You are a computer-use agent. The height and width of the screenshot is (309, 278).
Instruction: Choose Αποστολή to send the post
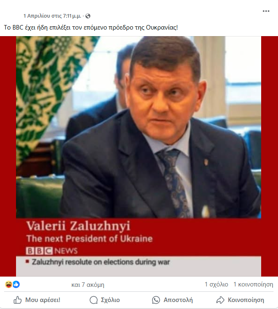tap(178, 300)
